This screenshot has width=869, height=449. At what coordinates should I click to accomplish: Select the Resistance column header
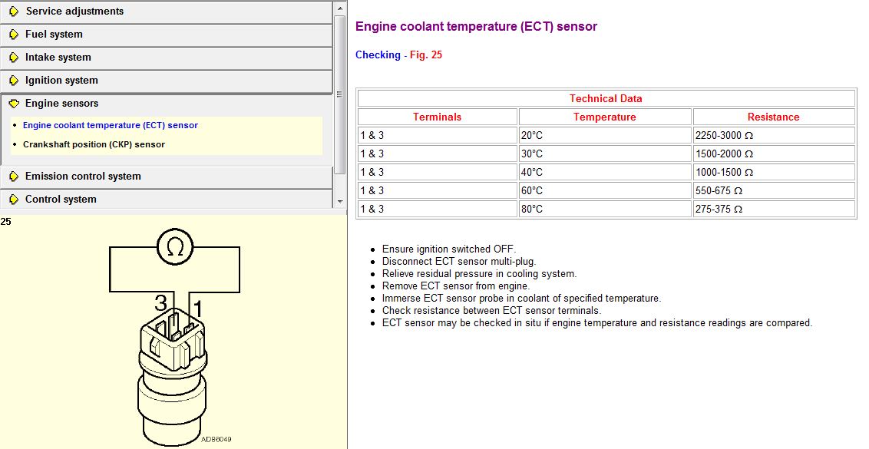click(x=773, y=117)
